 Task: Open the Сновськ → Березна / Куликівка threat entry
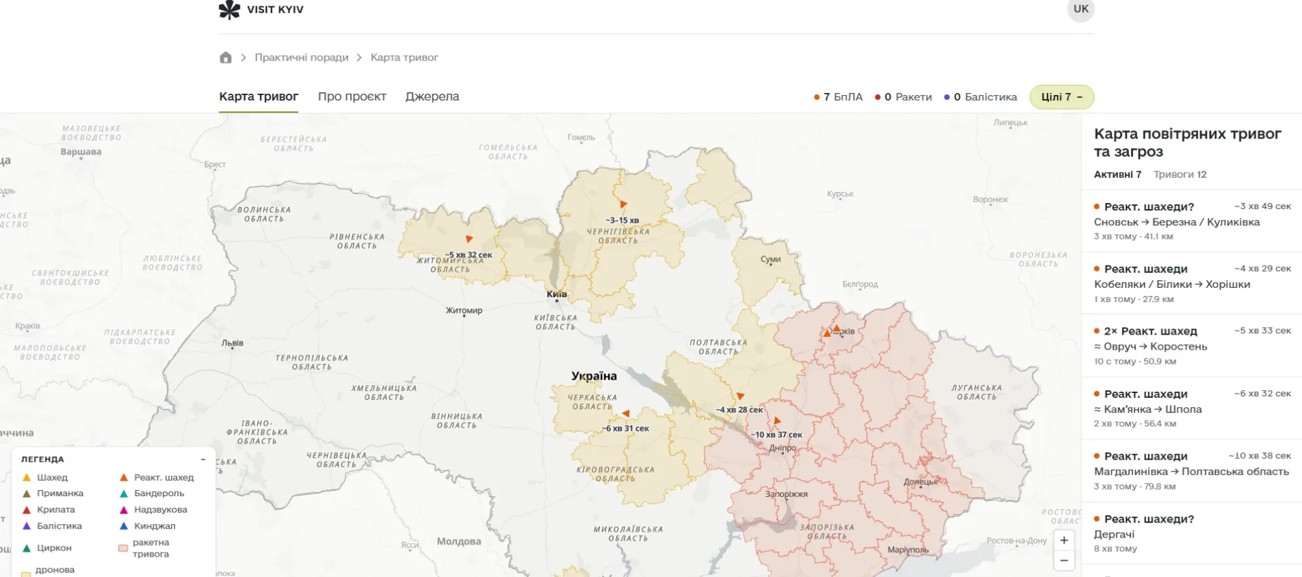point(1191,221)
